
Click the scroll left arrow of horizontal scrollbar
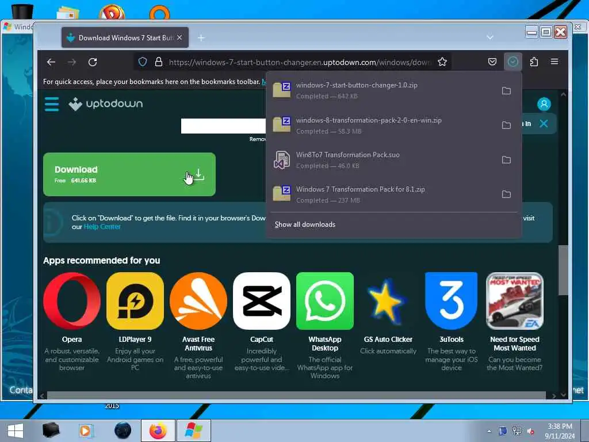point(41,395)
